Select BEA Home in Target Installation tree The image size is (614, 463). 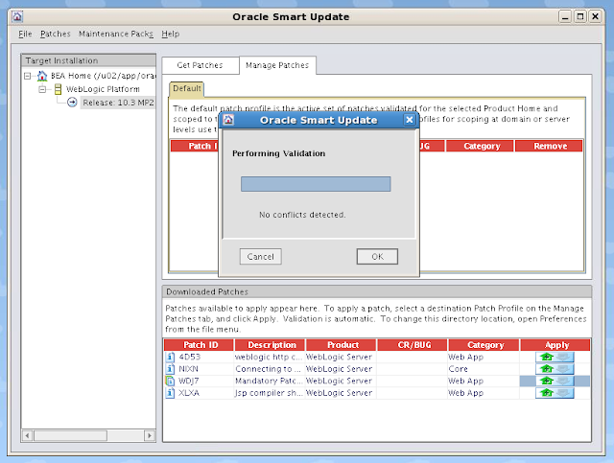click(x=103, y=76)
